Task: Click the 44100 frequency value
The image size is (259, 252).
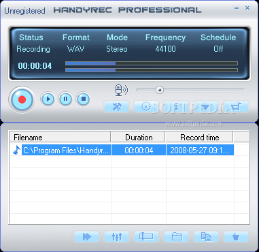Action: click(x=165, y=49)
